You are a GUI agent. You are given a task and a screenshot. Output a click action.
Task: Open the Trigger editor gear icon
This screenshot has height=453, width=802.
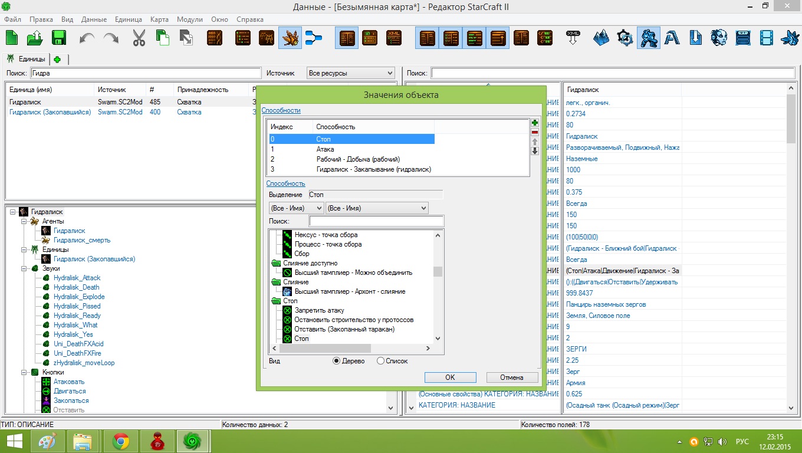624,38
